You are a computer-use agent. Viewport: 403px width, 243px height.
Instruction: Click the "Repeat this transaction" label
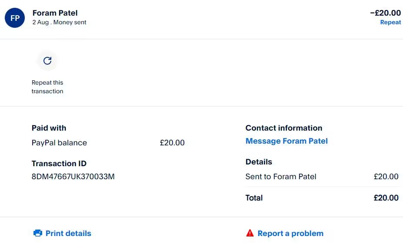pyautogui.click(x=47, y=87)
